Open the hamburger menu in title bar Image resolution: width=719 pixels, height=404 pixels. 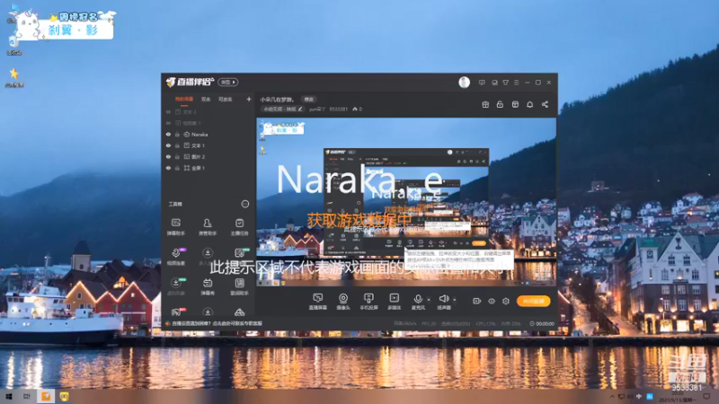point(516,83)
